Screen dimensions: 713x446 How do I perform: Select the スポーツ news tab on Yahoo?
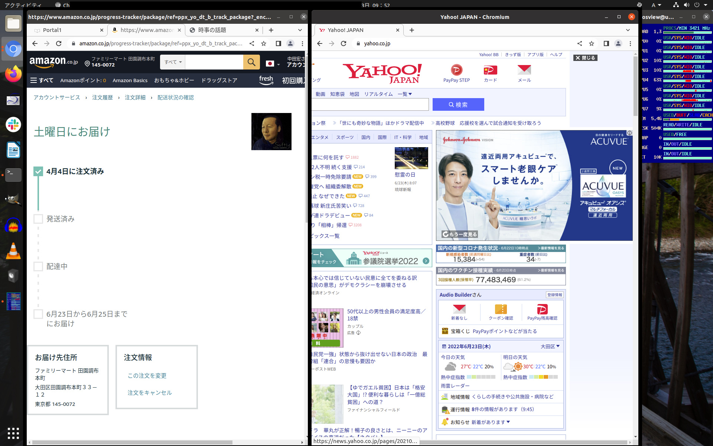pyautogui.click(x=345, y=137)
